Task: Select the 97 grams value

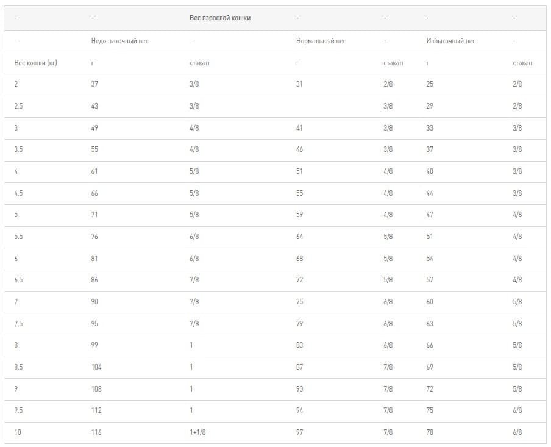Action: tap(299, 432)
